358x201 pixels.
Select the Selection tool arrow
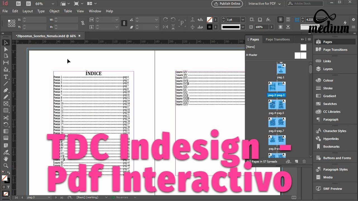click(x=6, y=43)
